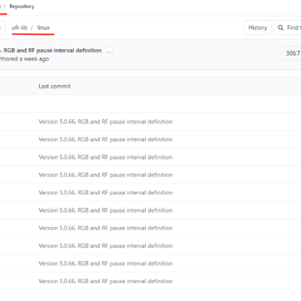Open the fifth Version 5.0.66 commit link
This screenshot has width=301, height=301.
(x=105, y=193)
